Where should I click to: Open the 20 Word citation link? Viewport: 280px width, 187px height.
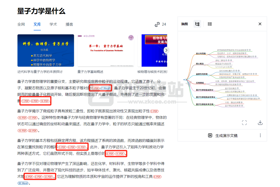click(23, 183)
